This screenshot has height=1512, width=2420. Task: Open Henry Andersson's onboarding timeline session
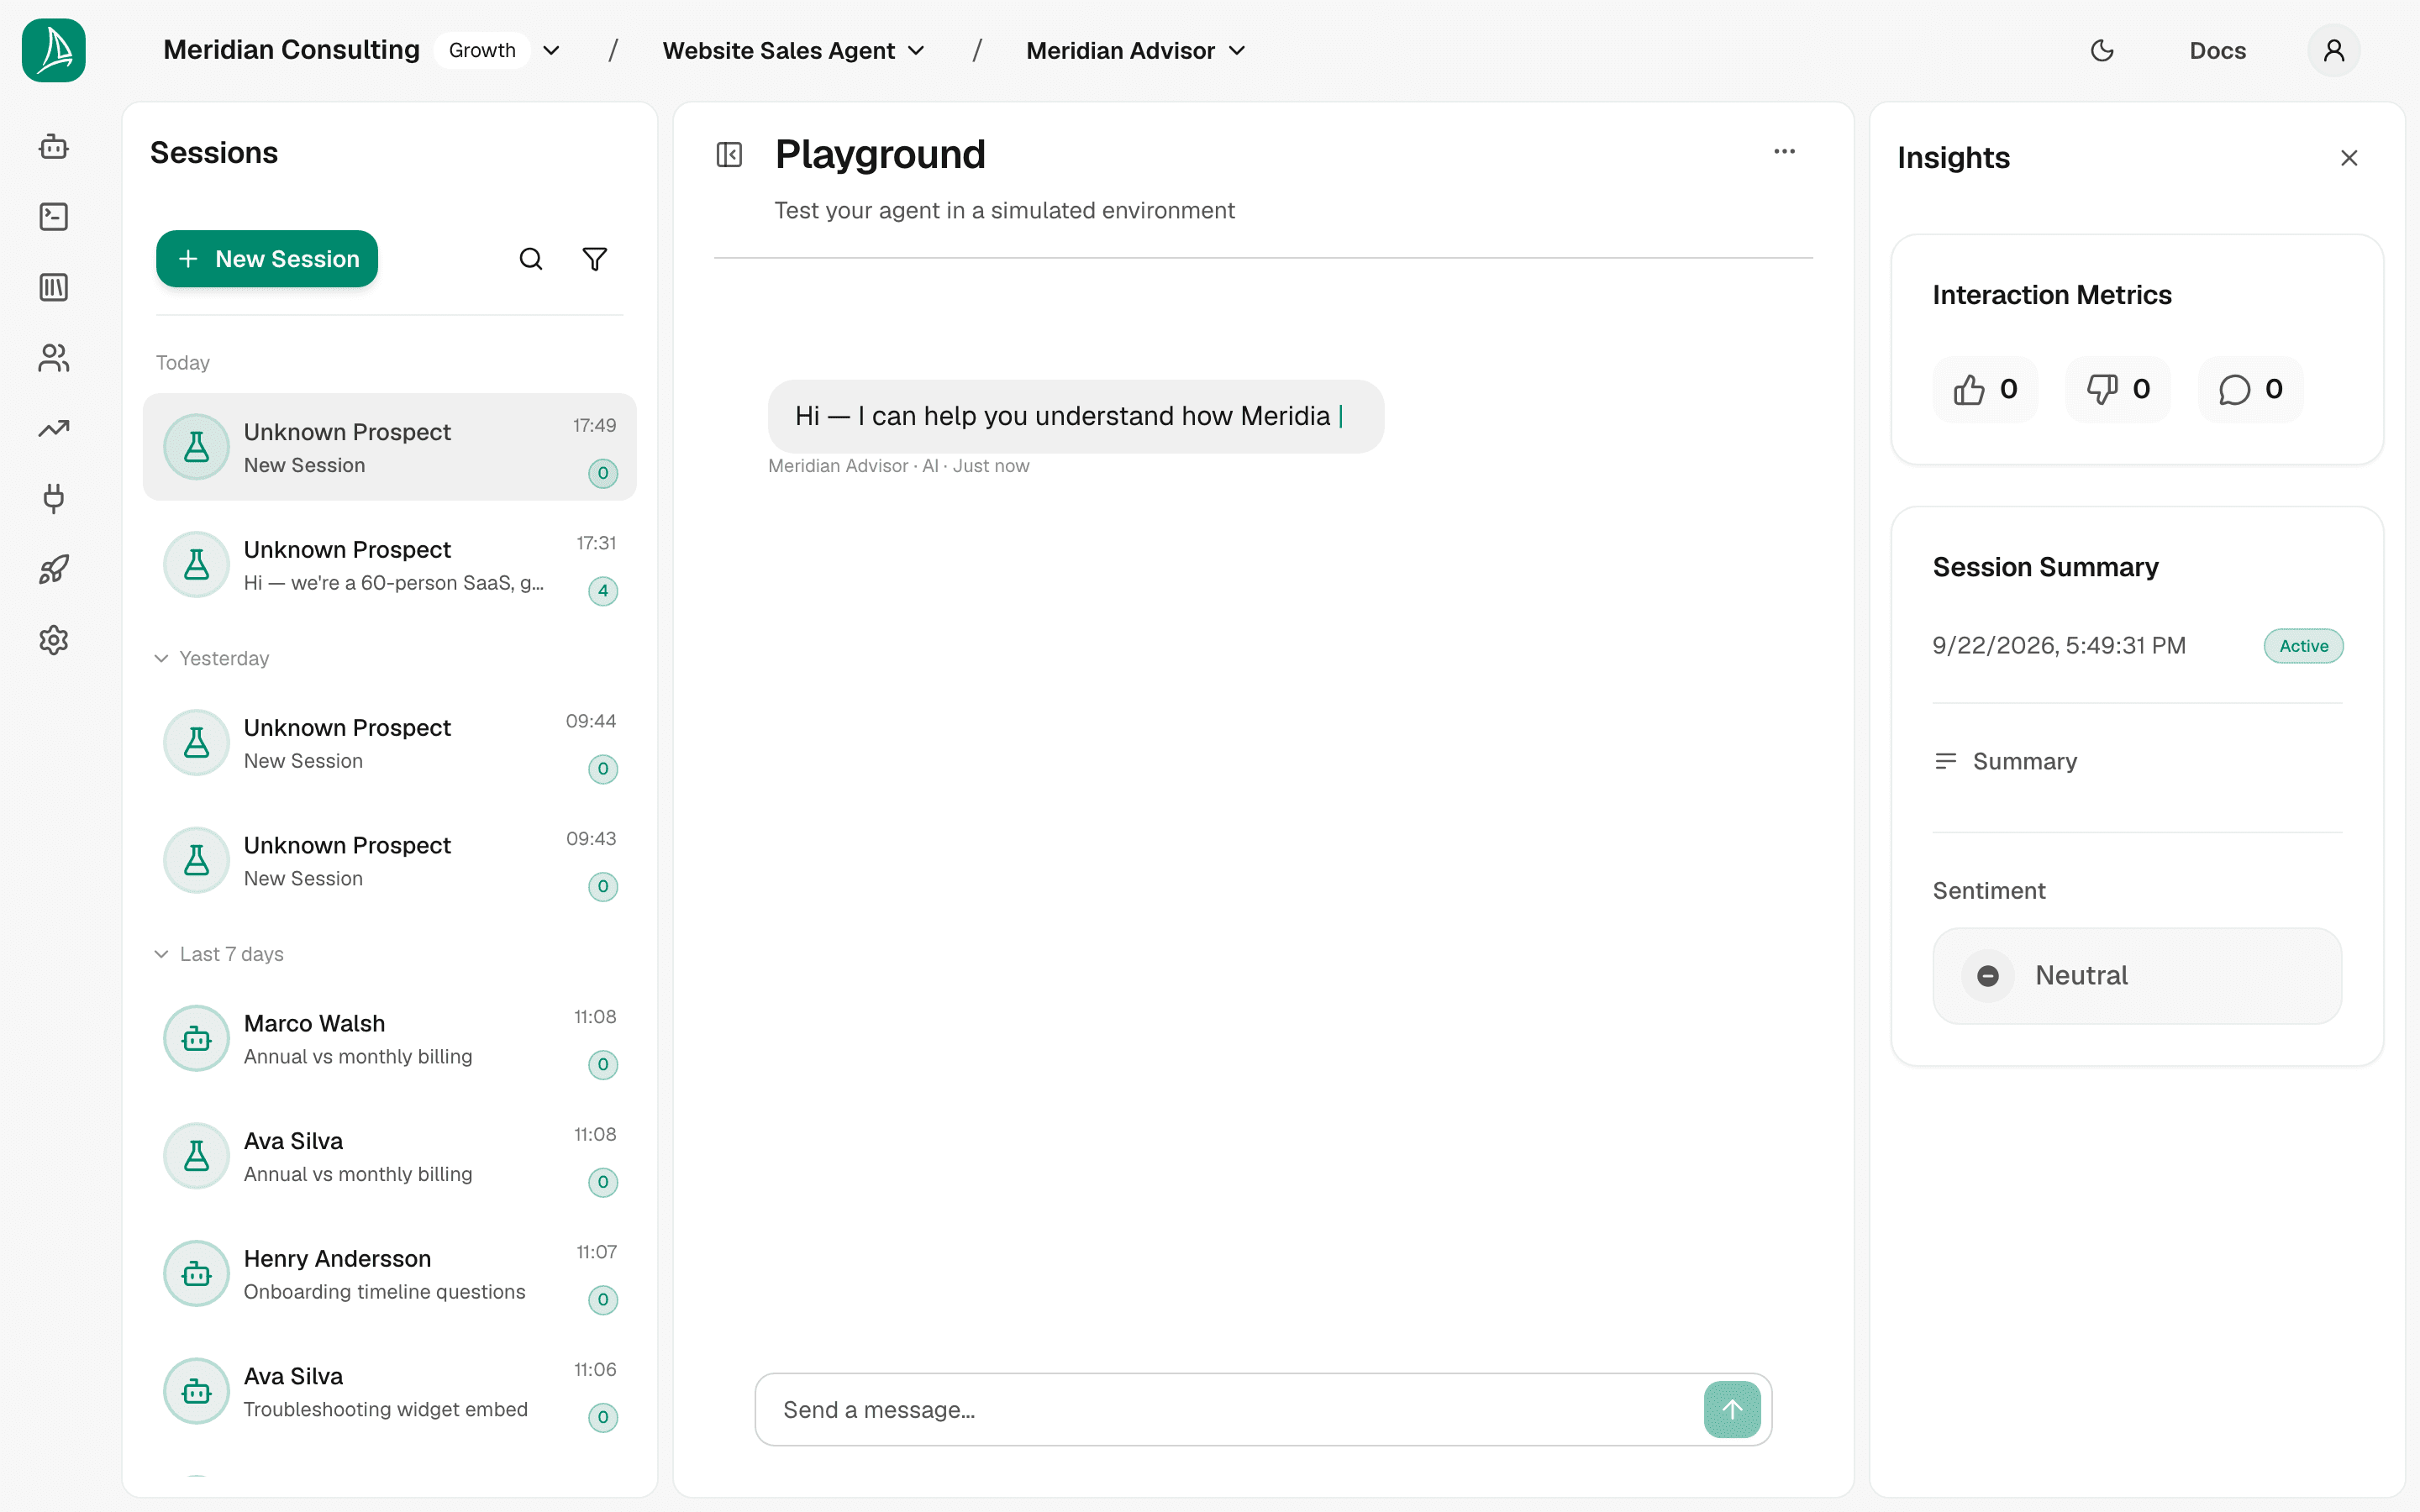(390, 1274)
